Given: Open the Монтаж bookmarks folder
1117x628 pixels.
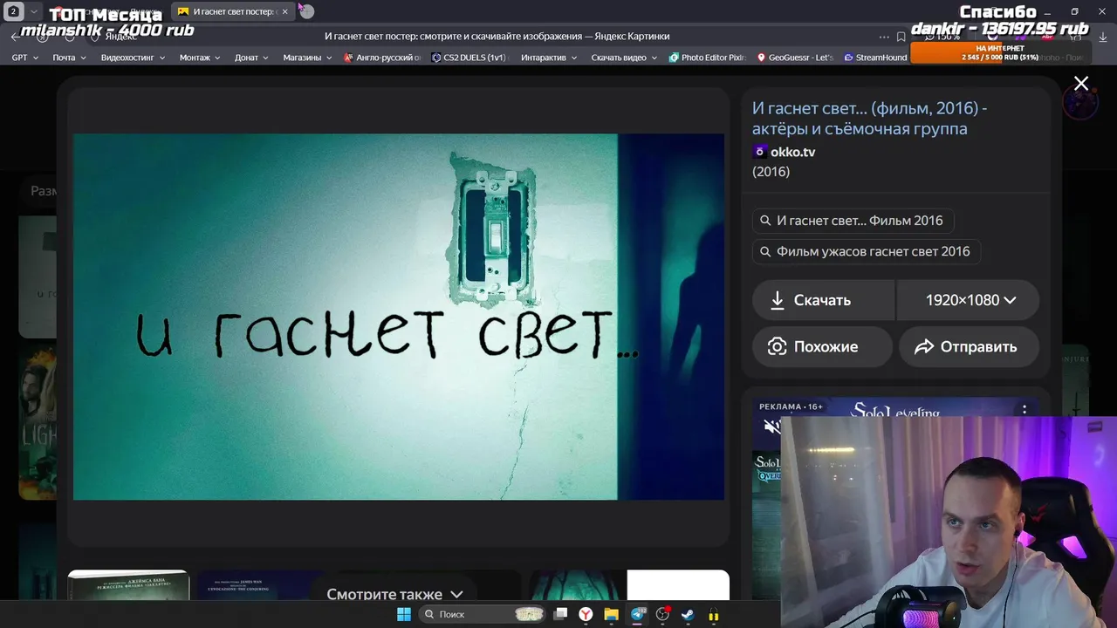Looking at the screenshot, I should [x=201, y=58].
